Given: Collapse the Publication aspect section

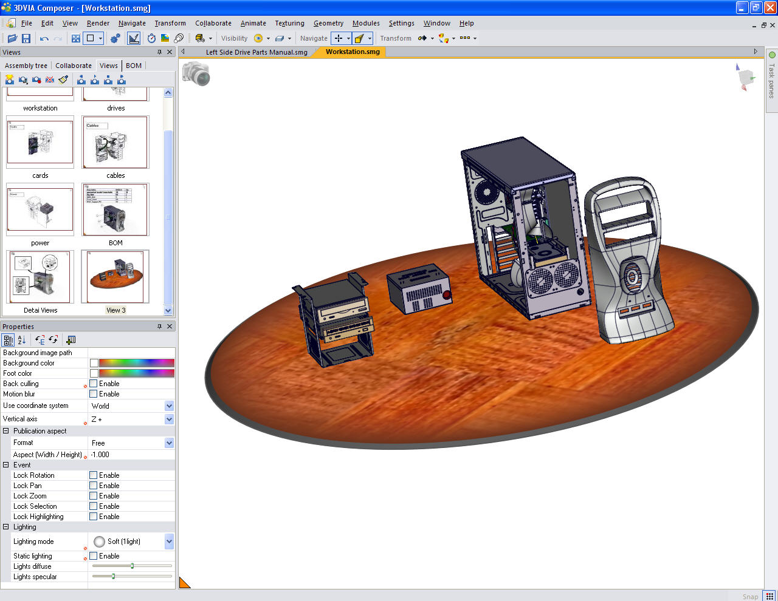Looking at the screenshot, I should tap(6, 431).
